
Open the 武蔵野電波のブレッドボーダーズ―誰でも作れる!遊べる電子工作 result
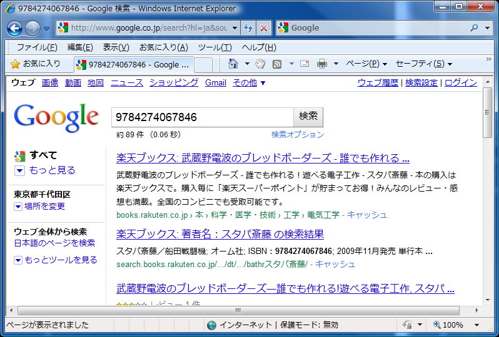pos(286,289)
